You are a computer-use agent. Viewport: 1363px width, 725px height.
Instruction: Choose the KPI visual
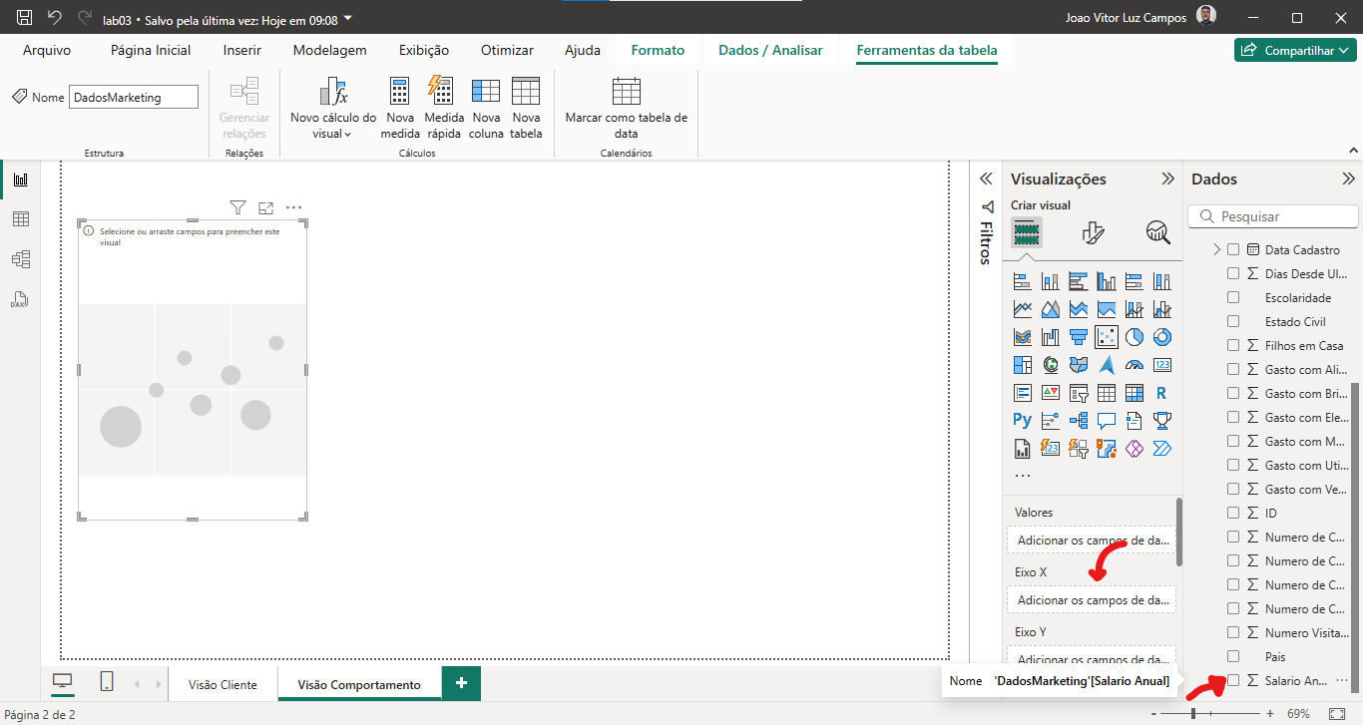coord(1051,393)
